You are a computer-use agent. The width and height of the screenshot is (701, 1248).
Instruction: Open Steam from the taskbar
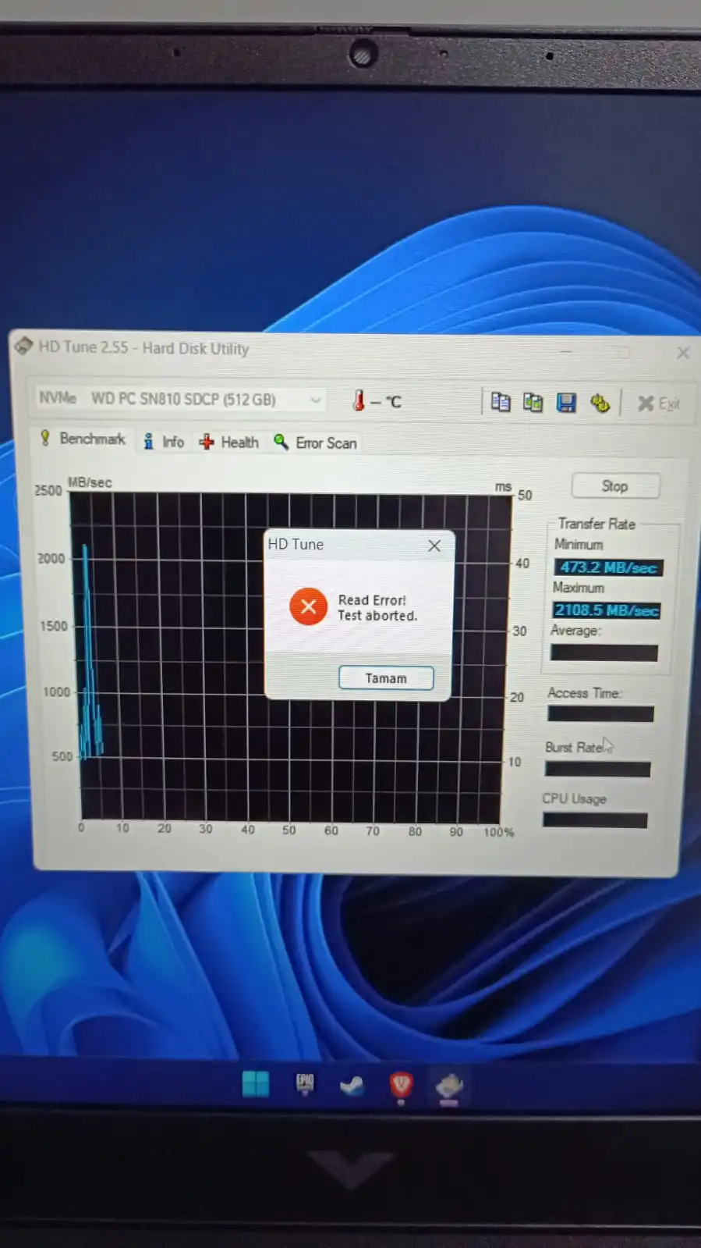click(x=352, y=1086)
